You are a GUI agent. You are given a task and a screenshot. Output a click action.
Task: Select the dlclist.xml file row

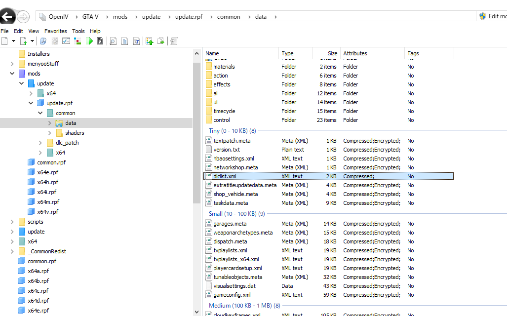coord(328,176)
